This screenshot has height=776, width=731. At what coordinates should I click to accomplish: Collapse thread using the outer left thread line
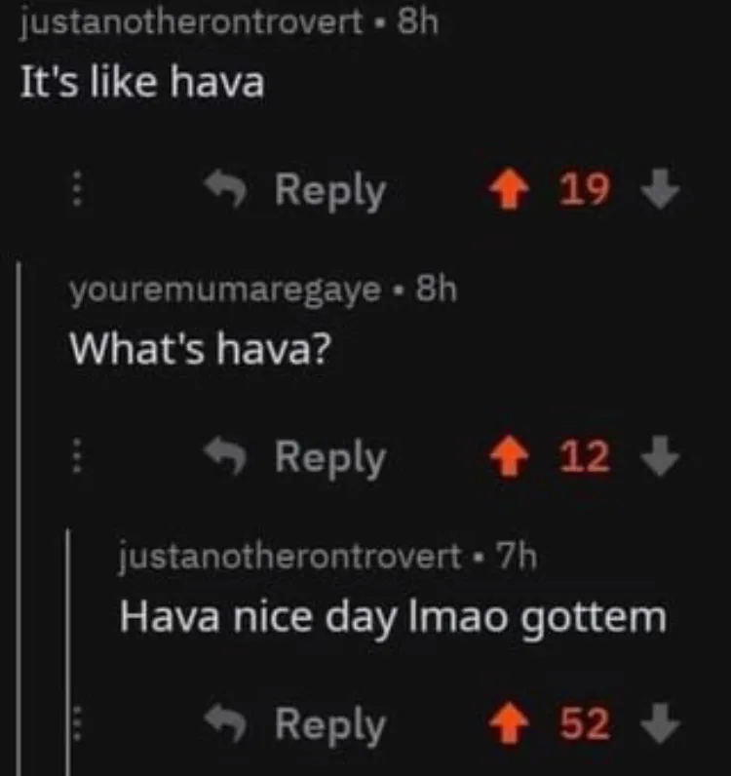click(19, 519)
